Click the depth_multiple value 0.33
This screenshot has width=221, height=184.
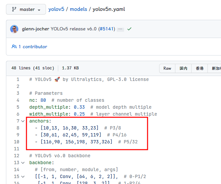coord(79,107)
